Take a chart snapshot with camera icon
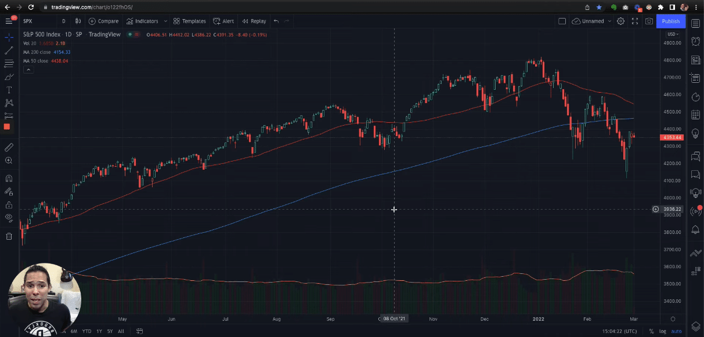The width and height of the screenshot is (704, 337). (649, 21)
